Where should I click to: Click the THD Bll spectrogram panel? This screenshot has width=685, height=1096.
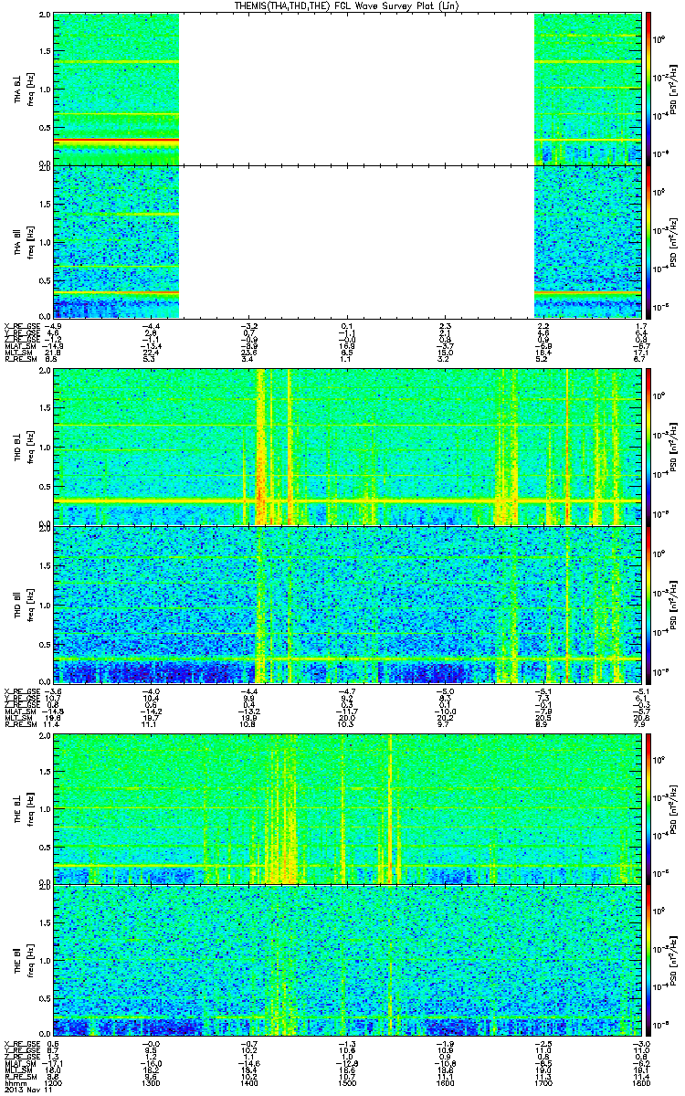348,605
